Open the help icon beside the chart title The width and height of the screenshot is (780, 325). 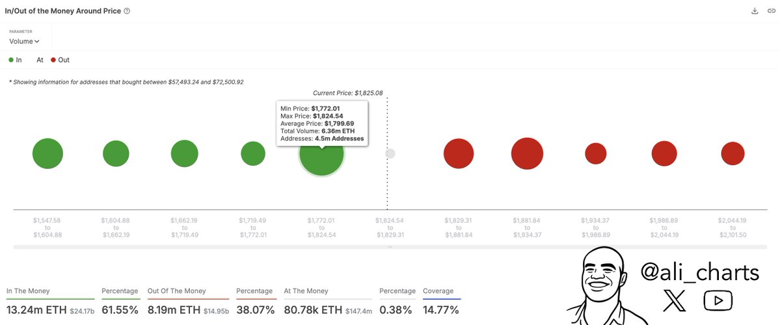click(x=127, y=11)
